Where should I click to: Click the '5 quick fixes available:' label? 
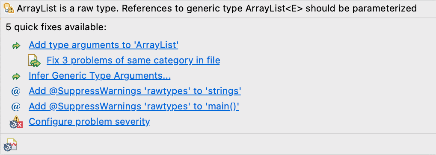point(56,27)
